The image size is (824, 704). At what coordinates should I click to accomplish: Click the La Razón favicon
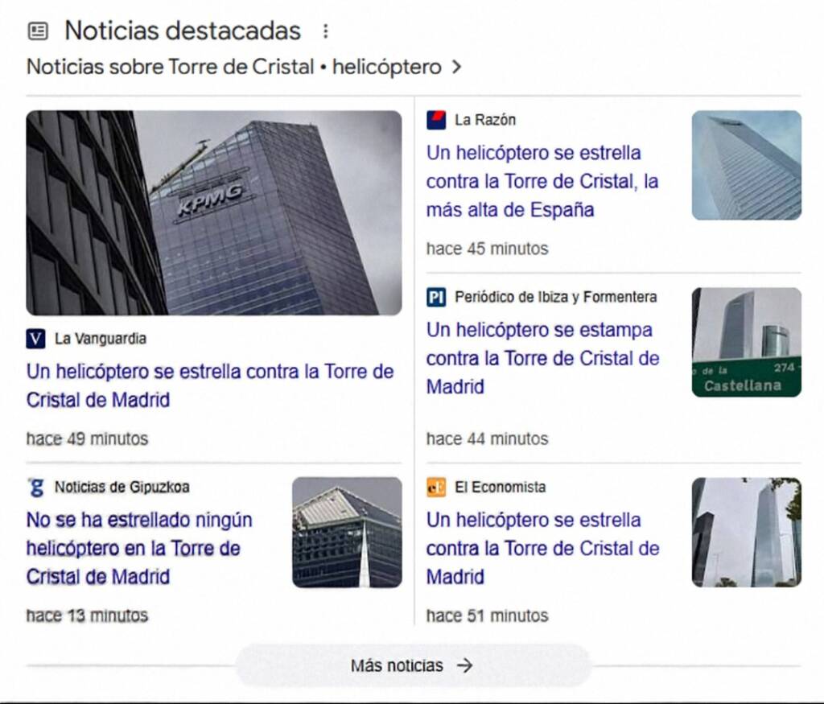pos(436,121)
